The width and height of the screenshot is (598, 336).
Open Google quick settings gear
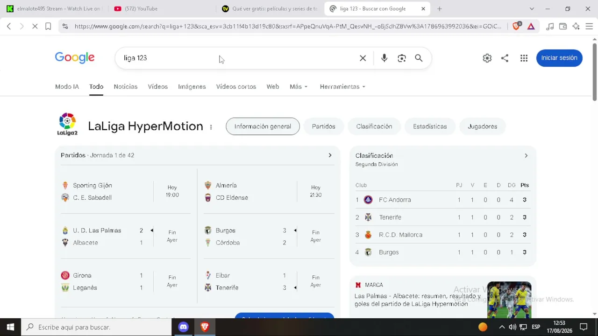pos(487,58)
